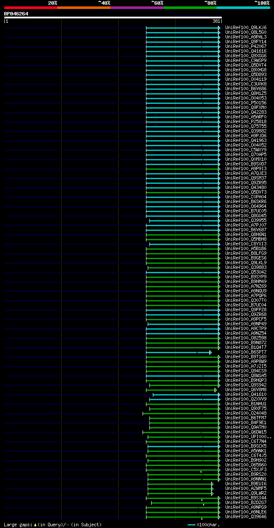Click the red 20% identity legend segment
Viewport: 274px width, 528px height.
pyautogui.click(x=31, y=8)
